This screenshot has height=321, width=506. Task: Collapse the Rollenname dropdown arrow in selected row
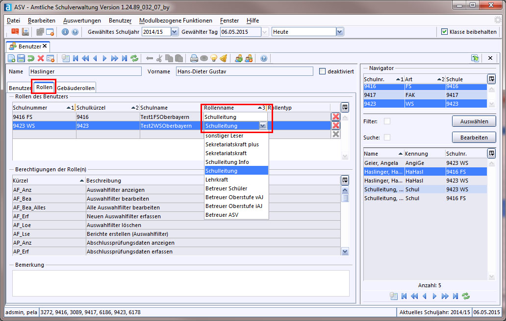click(x=263, y=126)
